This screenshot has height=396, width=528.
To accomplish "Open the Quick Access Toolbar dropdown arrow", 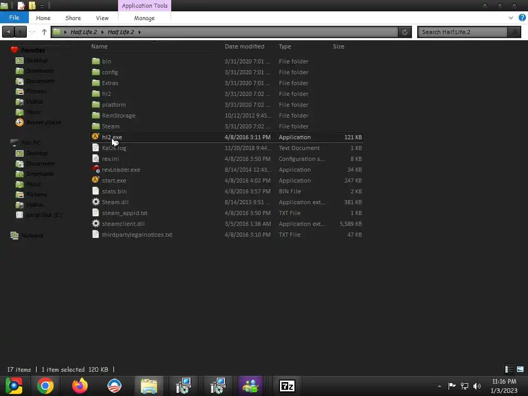I will pyautogui.click(x=42, y=6).
